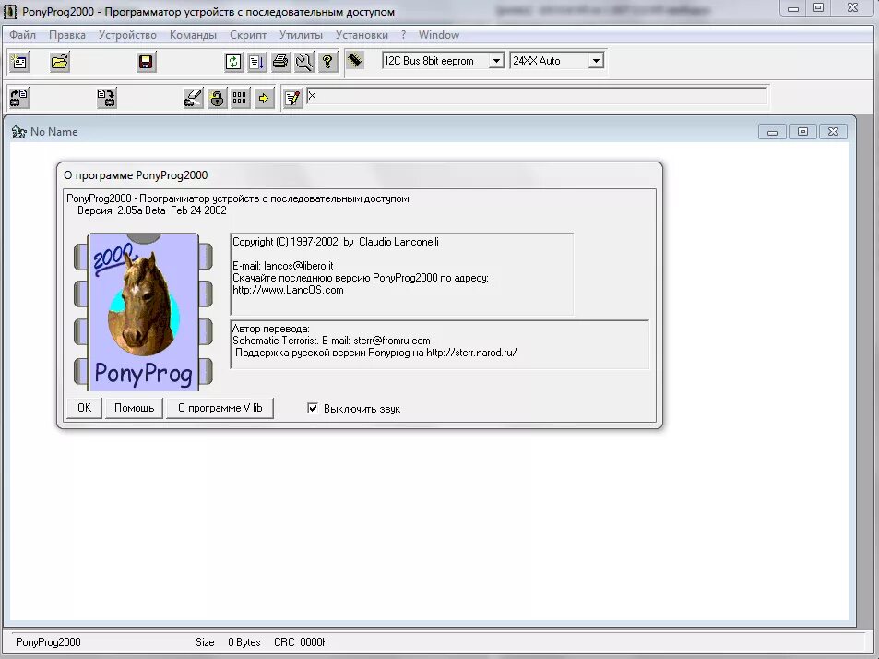Image resolution: width=879 pixels, height=659 pixels.
Task: Click the No Name window pony icon
Action: [19, 132]
